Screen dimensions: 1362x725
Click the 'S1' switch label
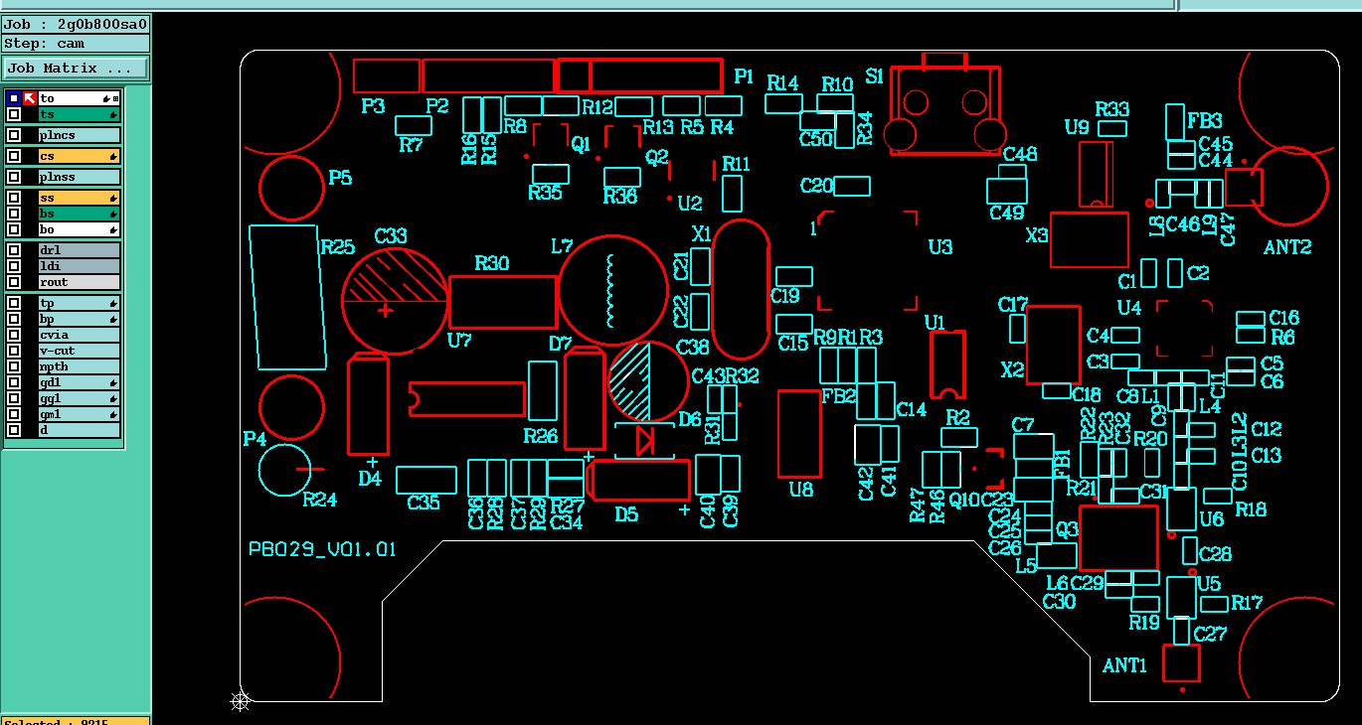tap(875, 76)
